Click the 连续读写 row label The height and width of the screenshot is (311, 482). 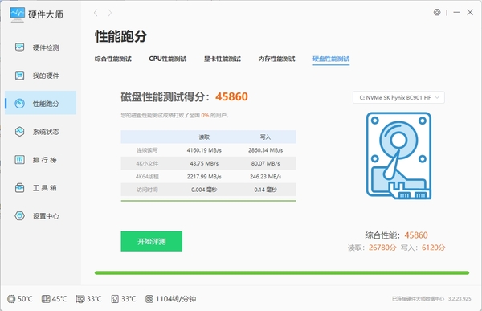pyautogui.click(x=147, y=150)
